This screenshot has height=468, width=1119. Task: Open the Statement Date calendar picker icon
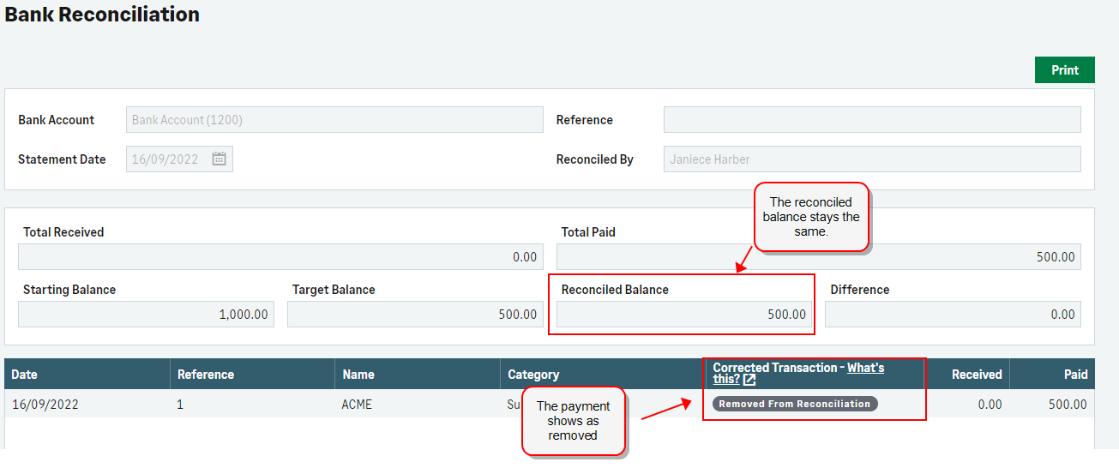219,159
